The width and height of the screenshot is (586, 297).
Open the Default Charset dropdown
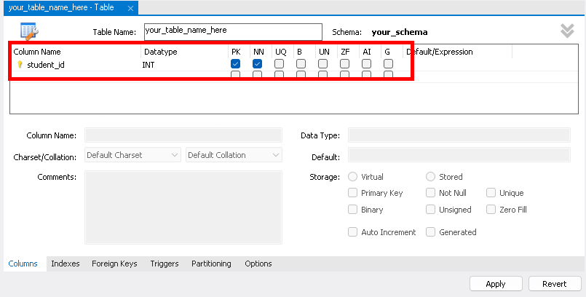[x=132, y=155]
